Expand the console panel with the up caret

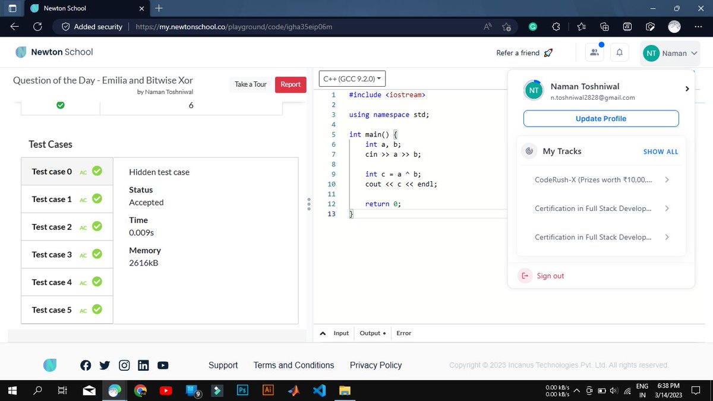[322, 333]
